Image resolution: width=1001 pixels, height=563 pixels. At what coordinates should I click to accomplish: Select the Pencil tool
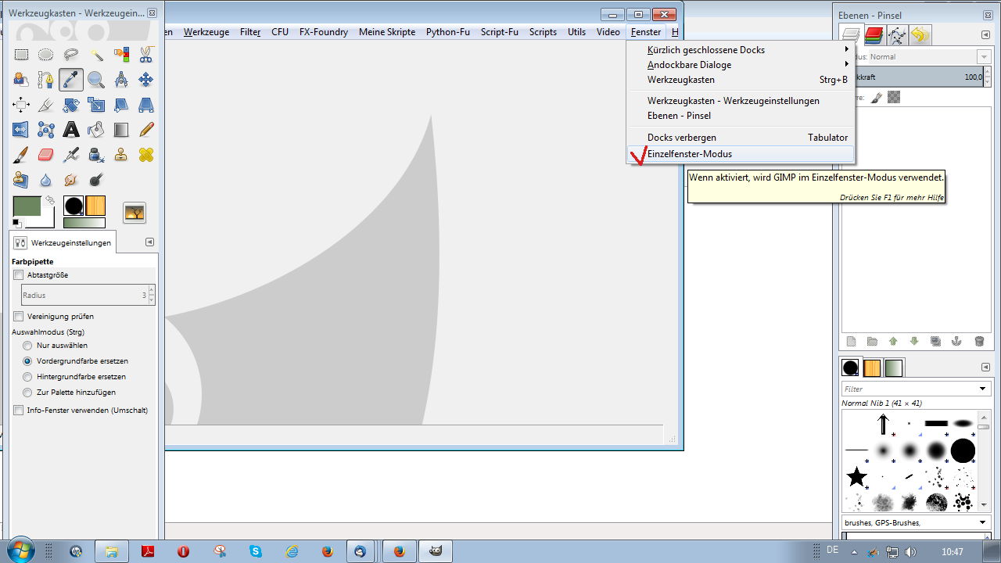(x=146, y=130)
